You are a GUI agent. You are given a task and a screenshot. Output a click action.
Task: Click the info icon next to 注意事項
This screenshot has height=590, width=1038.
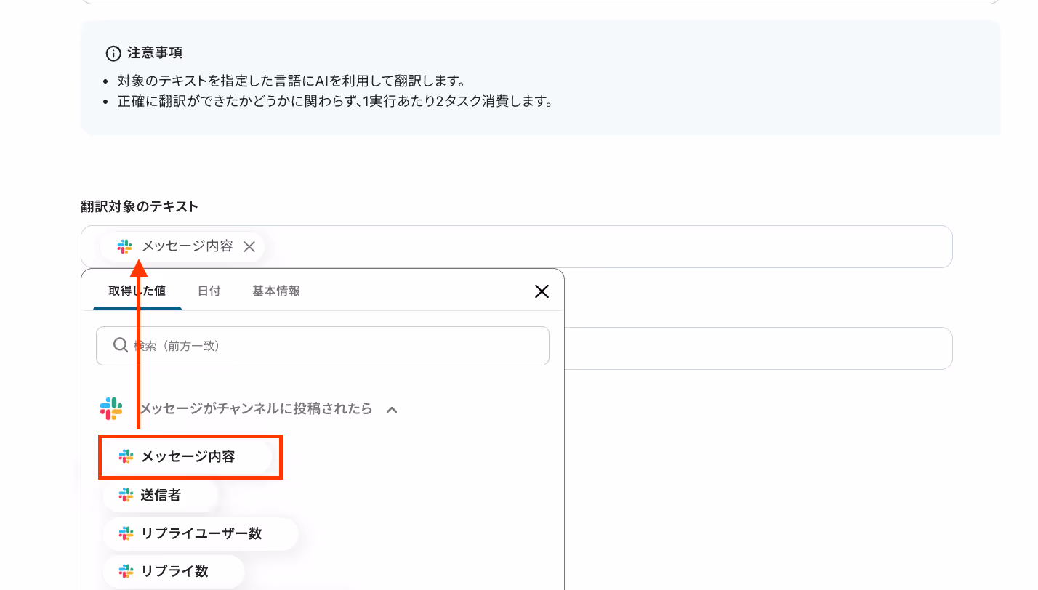pos(113,53)
